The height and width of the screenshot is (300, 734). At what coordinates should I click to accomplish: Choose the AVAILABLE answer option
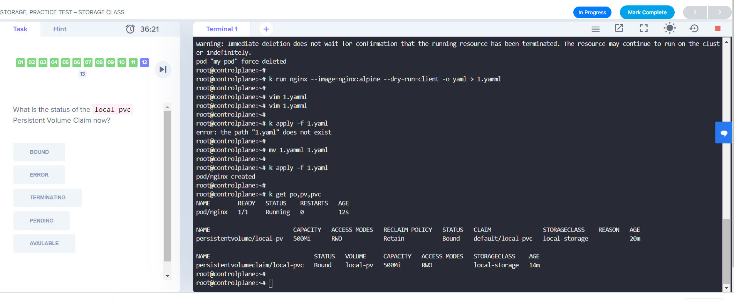tap(44, 243)
